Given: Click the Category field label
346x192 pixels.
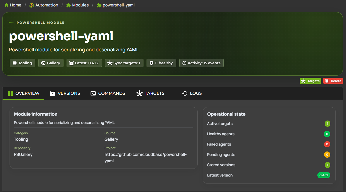Looking at the screenshot, I should (x=21, y=133).
